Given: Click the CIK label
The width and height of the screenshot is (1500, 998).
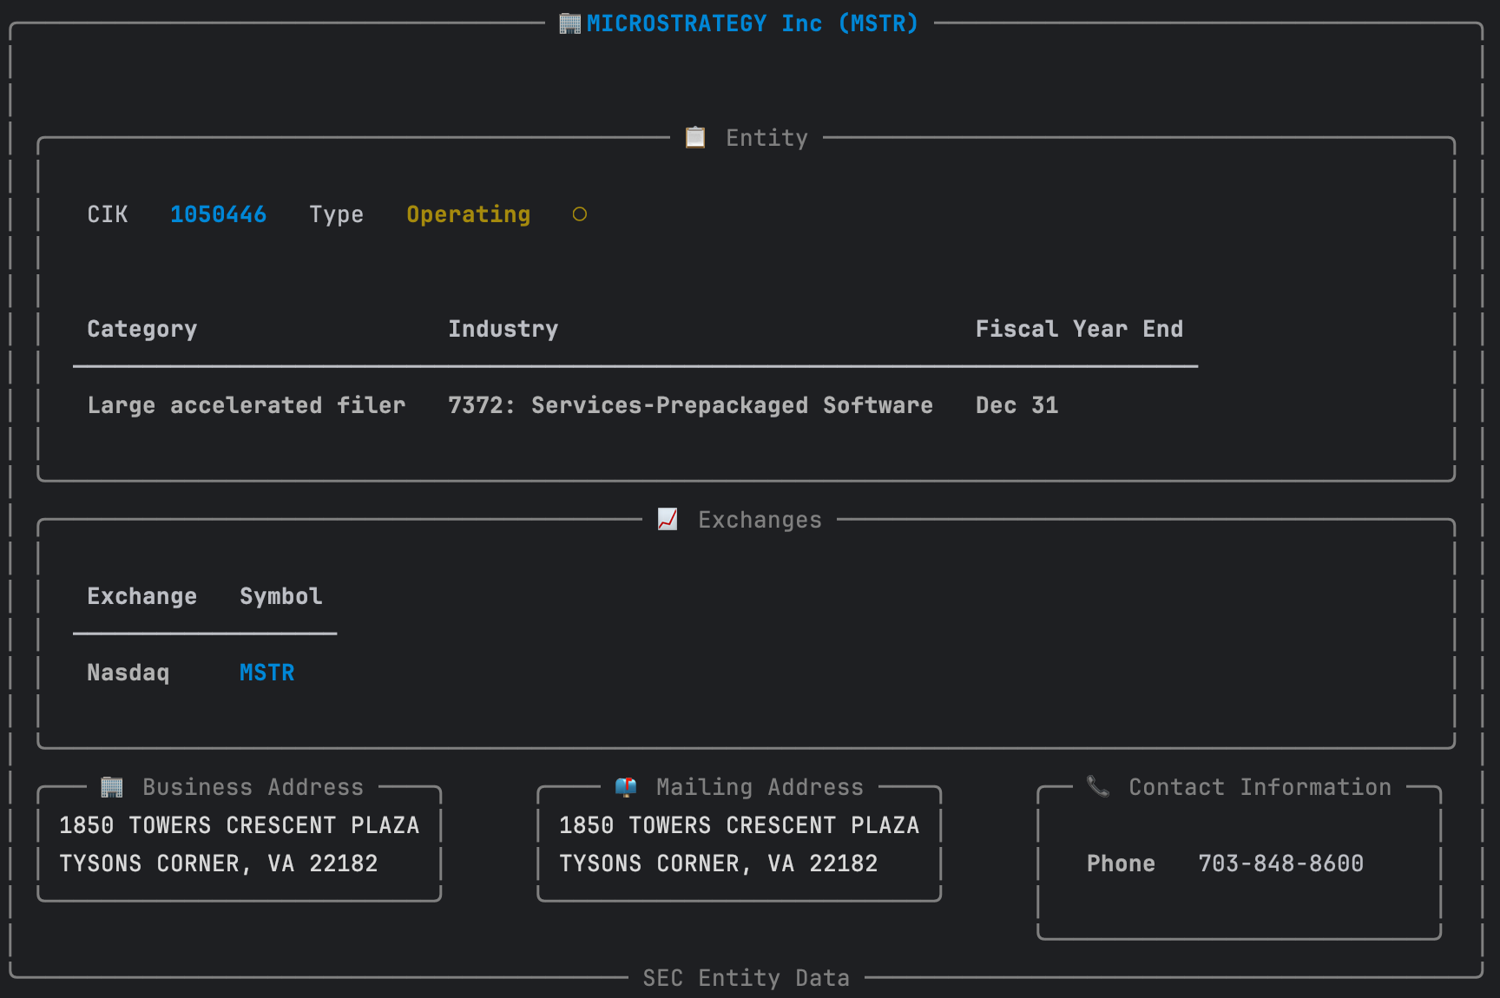Looking at the screenshot, I should [108, 214].
